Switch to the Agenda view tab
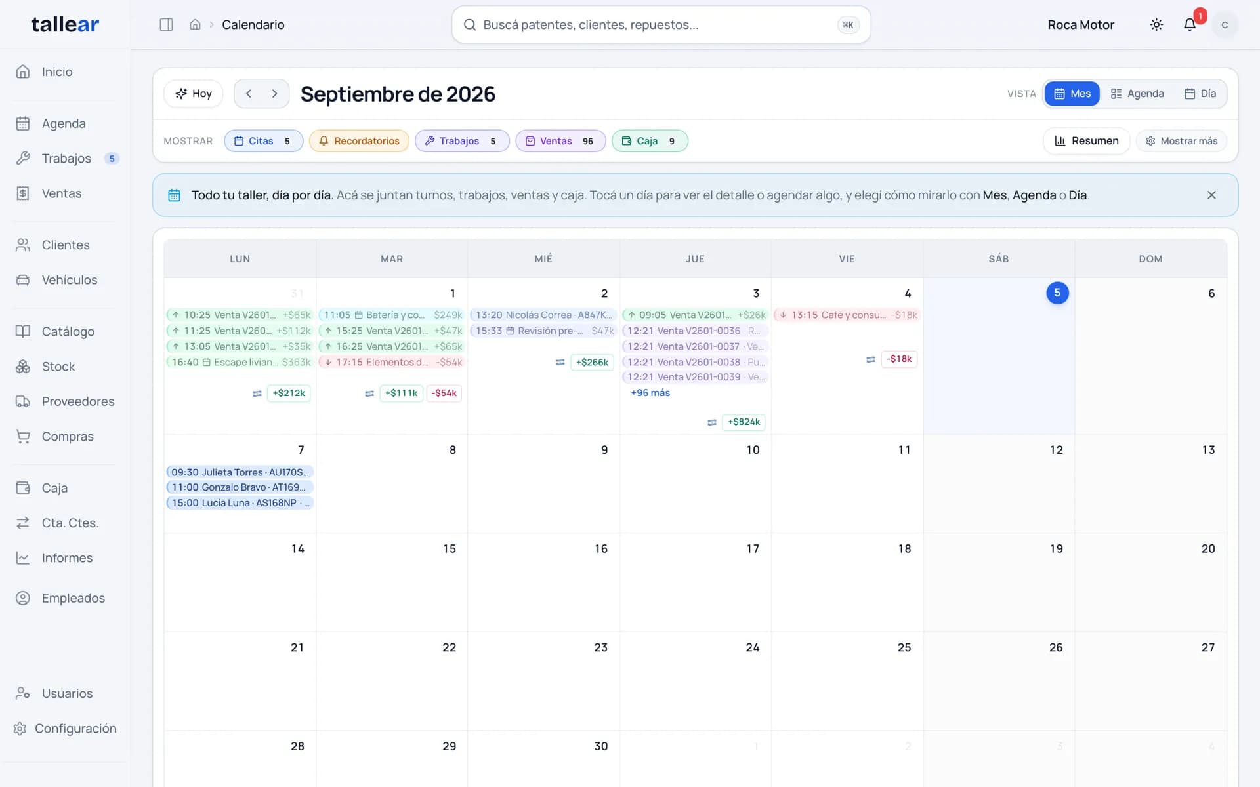 click(x=1137, y=94)
